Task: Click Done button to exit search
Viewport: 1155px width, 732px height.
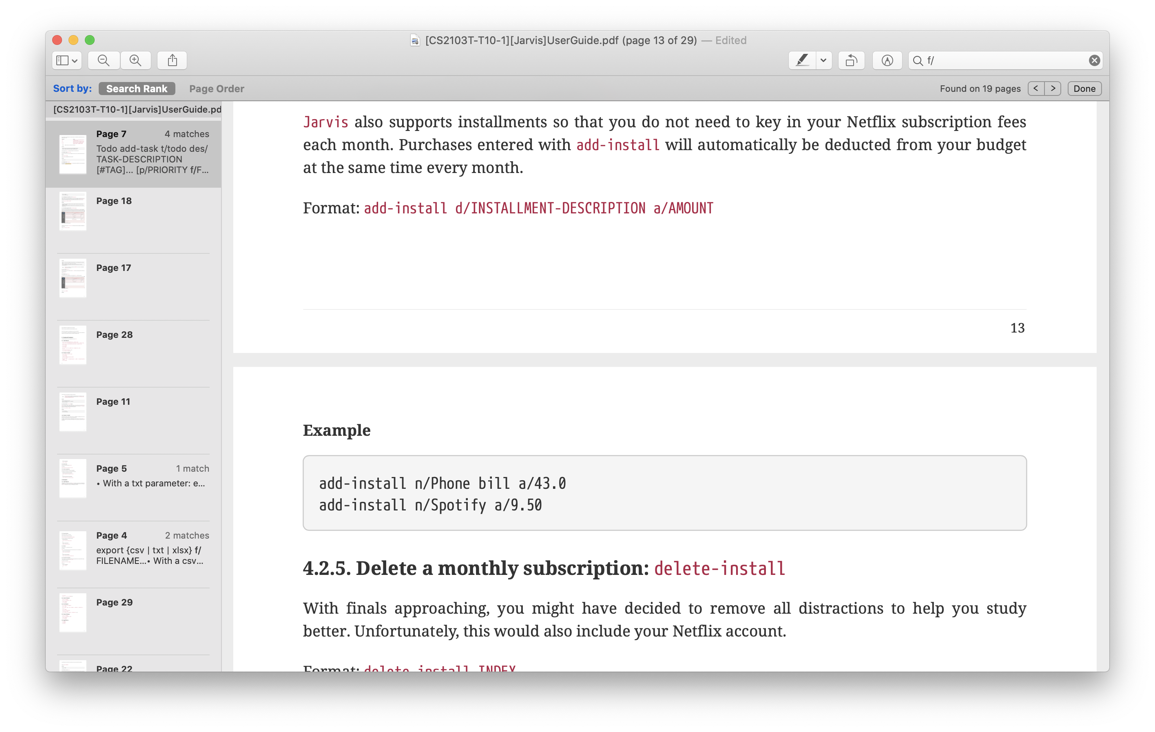Action: point(1086,89)
